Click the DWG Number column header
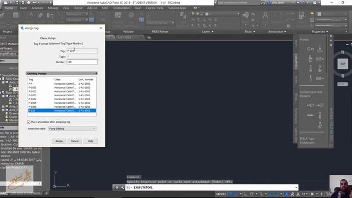The height and width of the screenshot is (198, 352). tap(86, 79)
